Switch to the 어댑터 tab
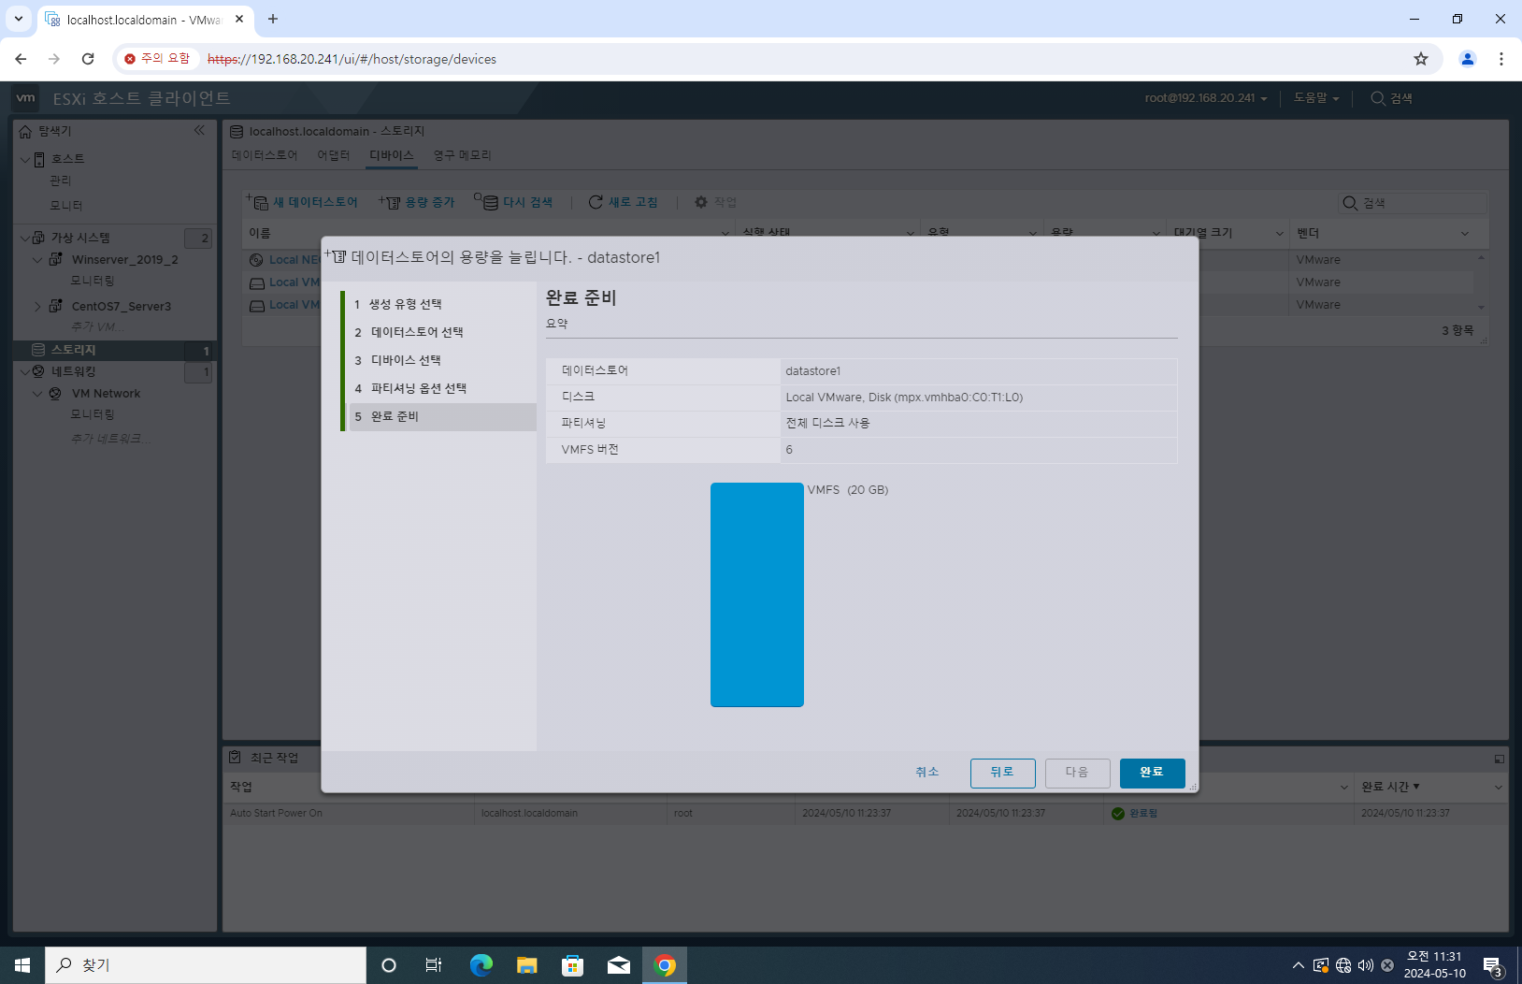 (x=333, y=155)
